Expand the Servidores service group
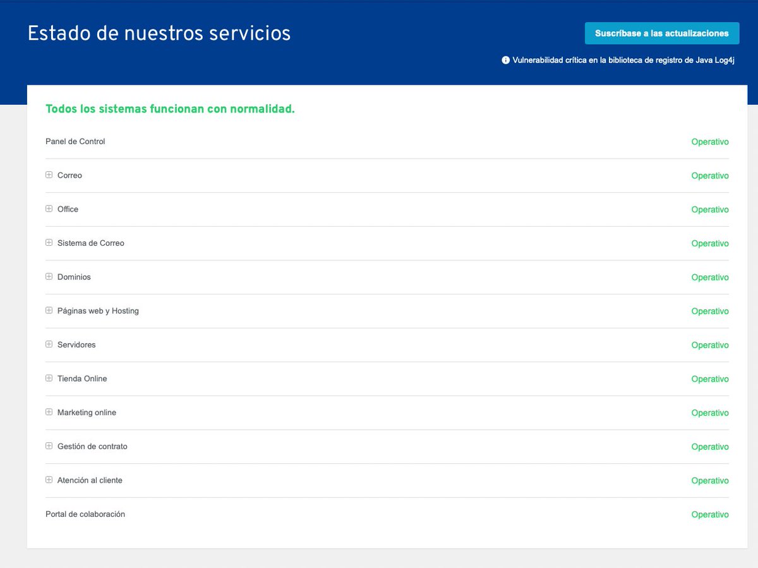Viewport: 758px width, 568px height. [49, 344]
